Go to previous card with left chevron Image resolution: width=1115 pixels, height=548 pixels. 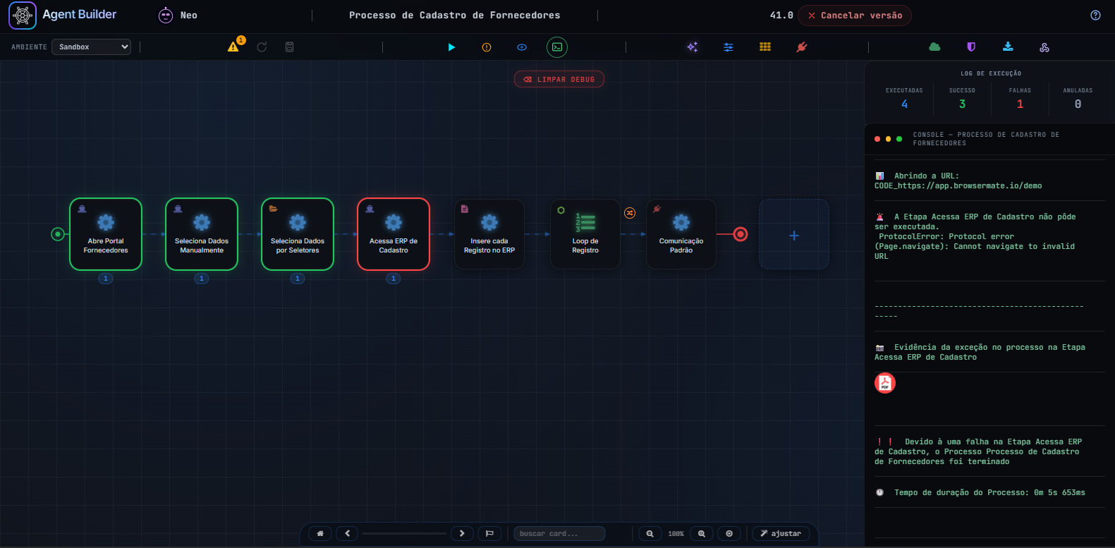click(347, 533)
